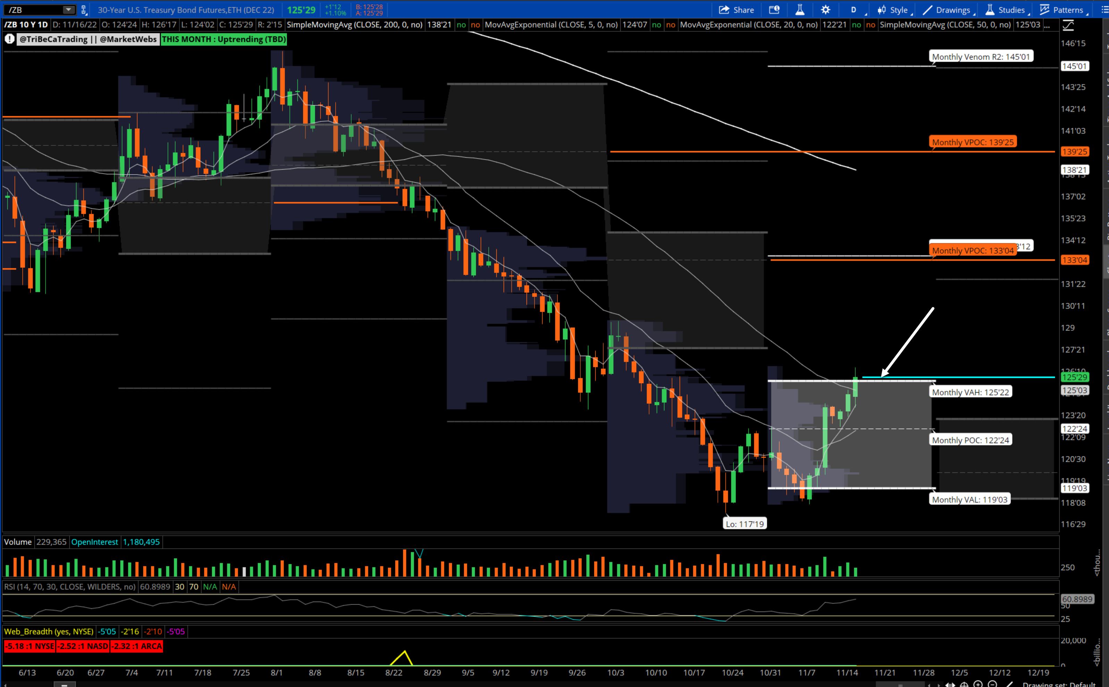Click the zoom out minus icon

pos(992,684)
